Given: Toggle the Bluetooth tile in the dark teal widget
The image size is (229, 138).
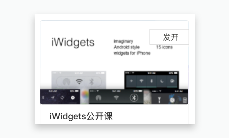Looking at the screenshot, I should point(151,81).
